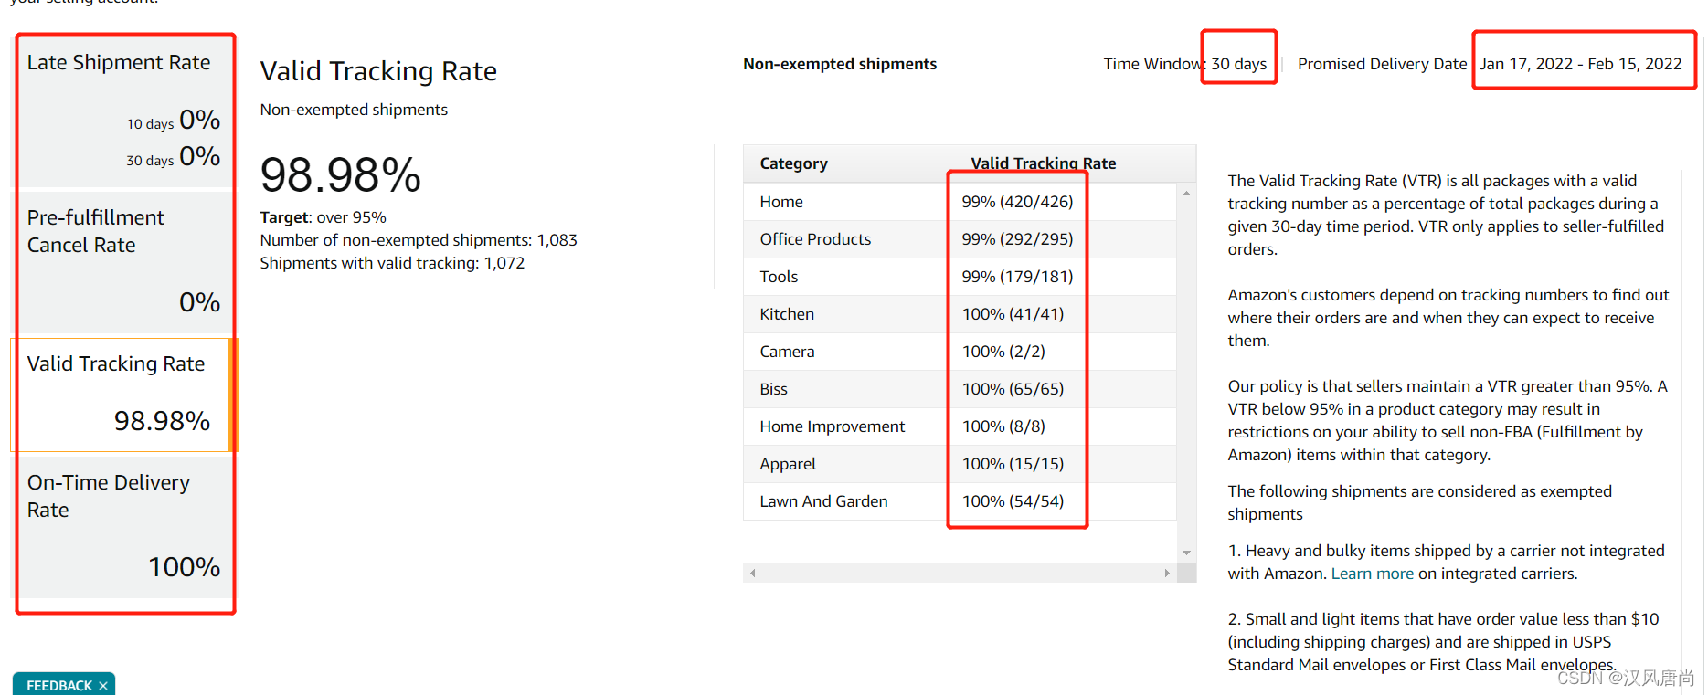Click the 100% (15/15) rate value
Viewport: 1708px width, 695px height.
tap(1013, 463)
